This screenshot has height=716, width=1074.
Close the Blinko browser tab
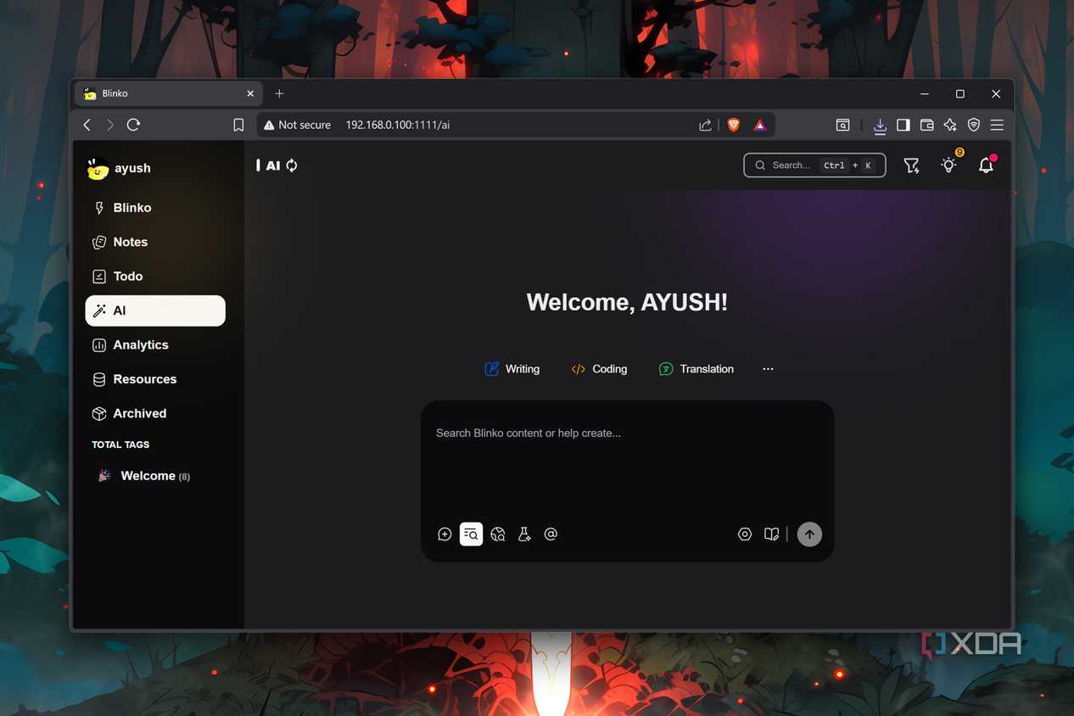pos(250,93)
